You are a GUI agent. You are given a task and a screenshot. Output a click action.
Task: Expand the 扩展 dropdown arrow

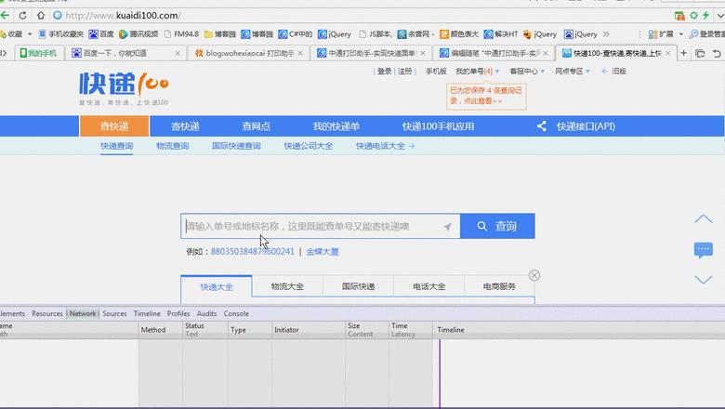point(680,34)
